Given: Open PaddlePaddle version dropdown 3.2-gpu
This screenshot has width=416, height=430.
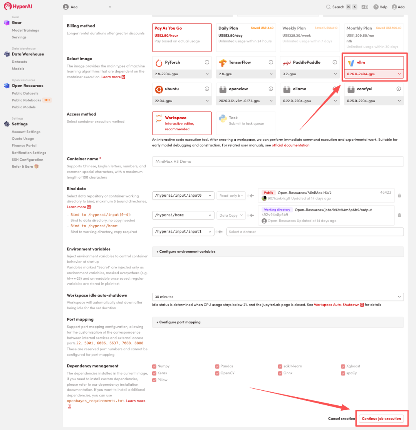Looking at the screenshot, I should [x=310, y=74].
